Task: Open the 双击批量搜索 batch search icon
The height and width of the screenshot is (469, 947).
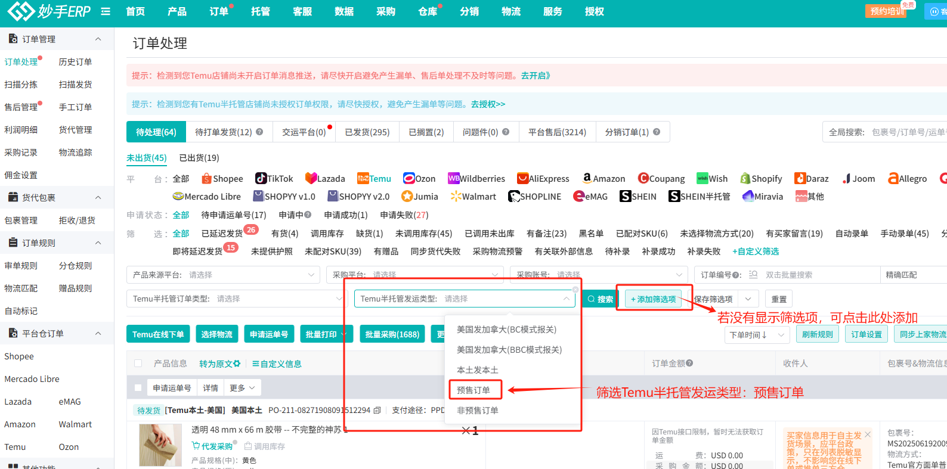Action: point(753,275)
